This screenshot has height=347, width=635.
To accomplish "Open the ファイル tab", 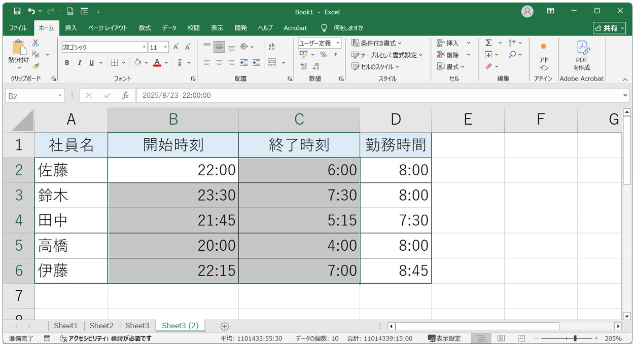I will tap(18, 28).
